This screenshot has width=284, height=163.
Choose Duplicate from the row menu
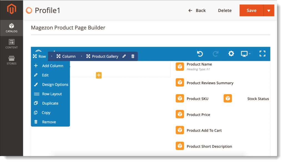[50, 103]
